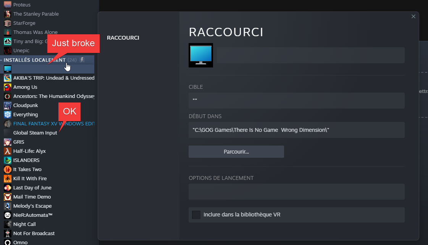Click the Omno game icon
428x245 pixels.
click(x=8, y=242)
